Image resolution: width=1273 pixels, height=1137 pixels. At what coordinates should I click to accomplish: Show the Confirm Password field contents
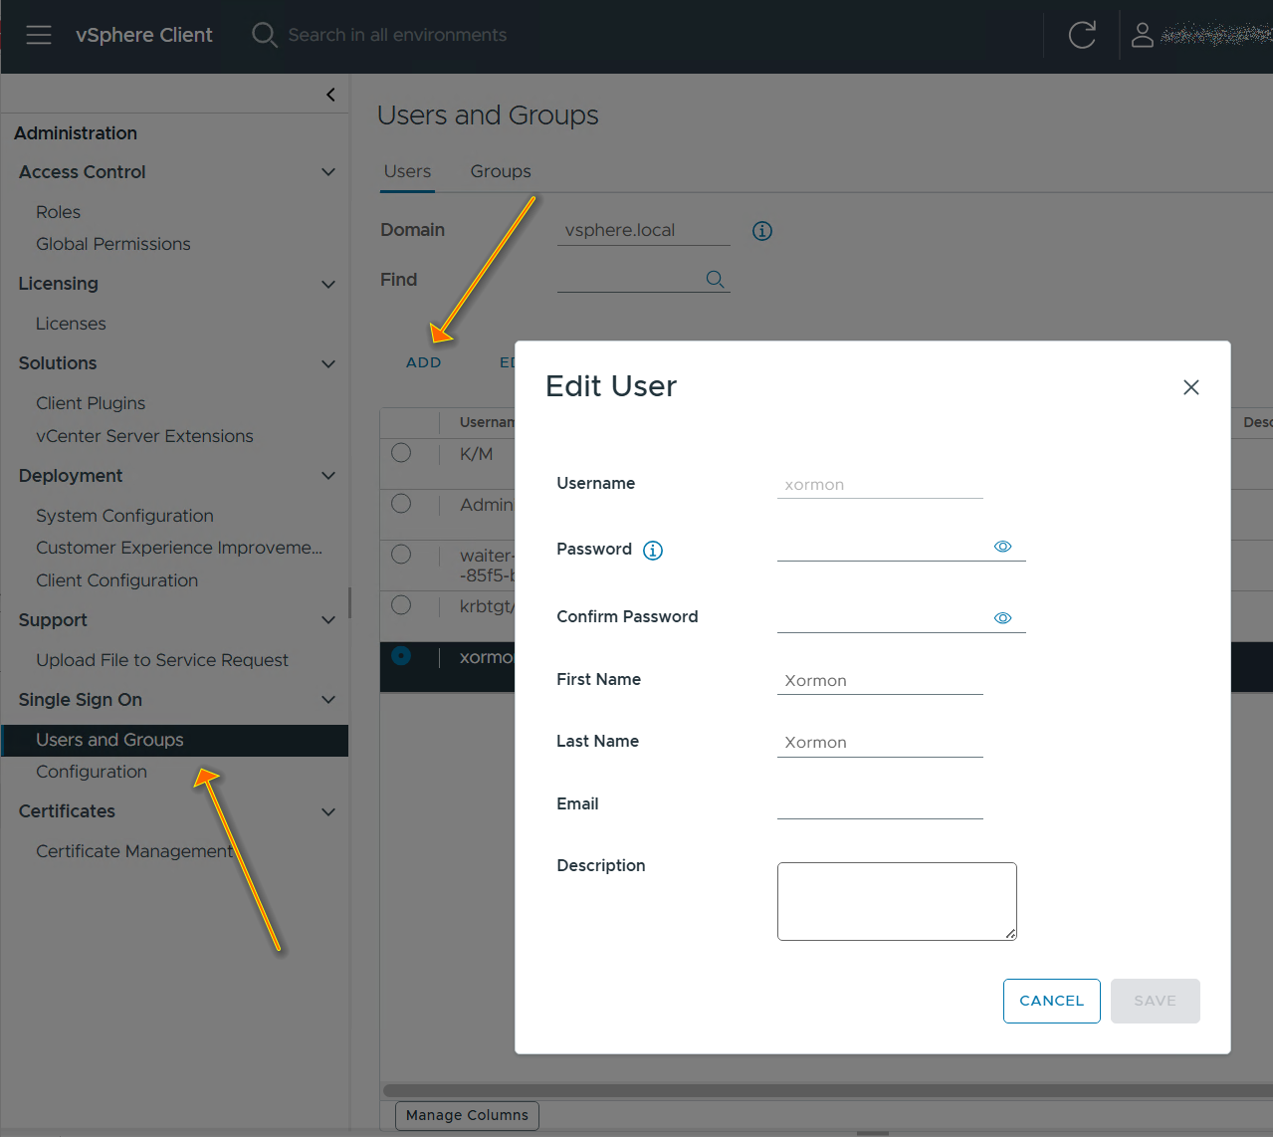click(1002, 618)
